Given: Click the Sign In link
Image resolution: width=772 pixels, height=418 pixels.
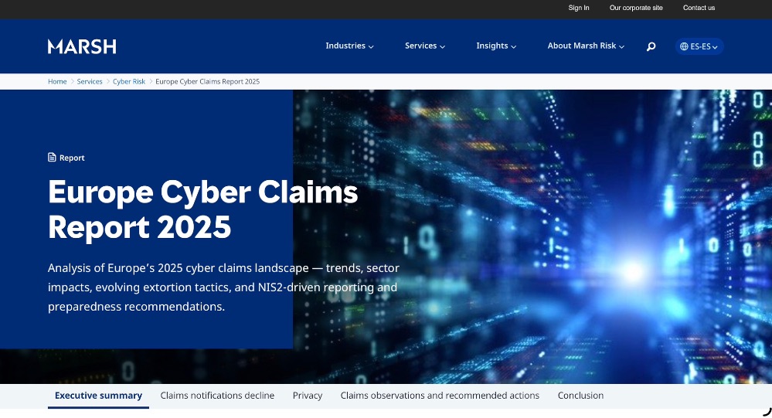Looking at the screenshot, I should point(579,8).
